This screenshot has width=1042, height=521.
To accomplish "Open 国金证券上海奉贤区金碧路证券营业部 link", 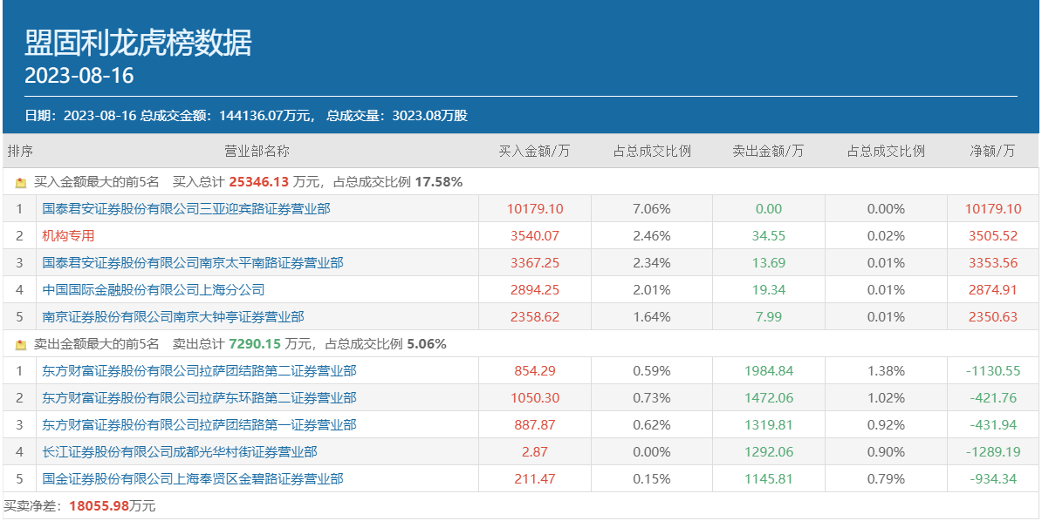I will [192, 479].
